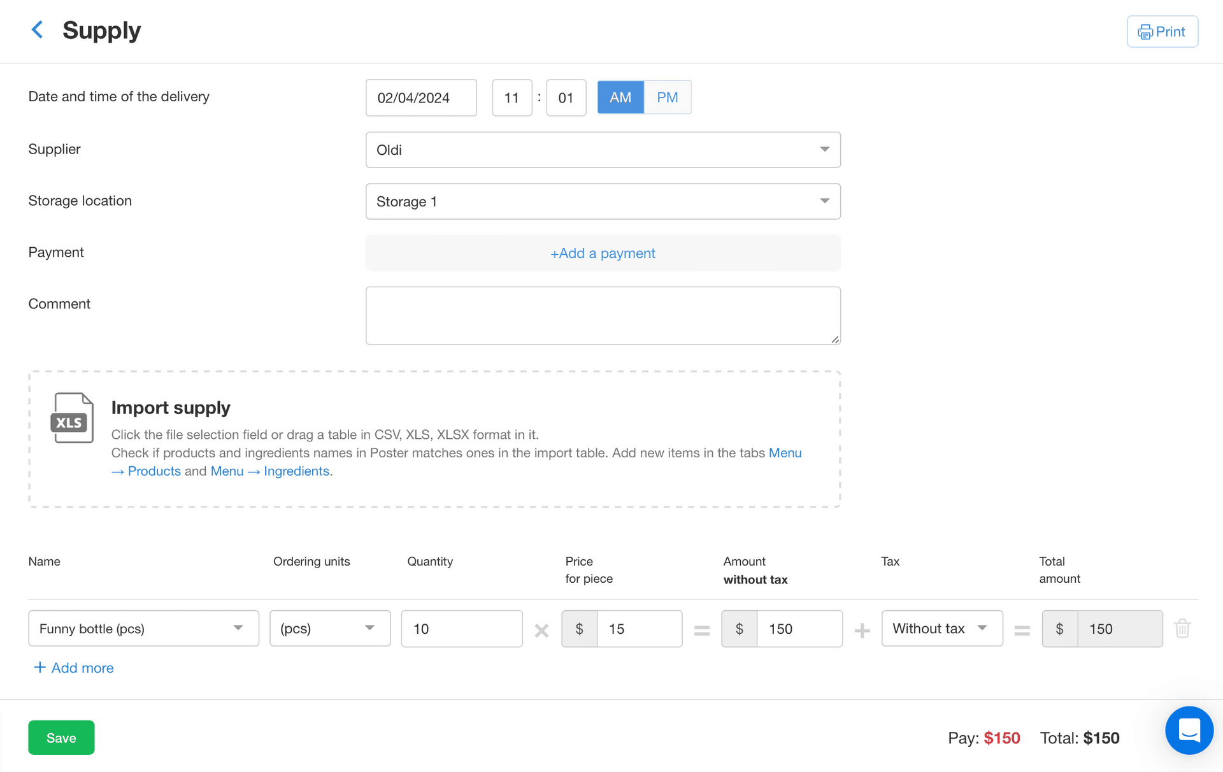Image resolution: width=1223 pixels, height=772 pixels.
Task: Click the quantity input field
Action: [x=462, y=629]
